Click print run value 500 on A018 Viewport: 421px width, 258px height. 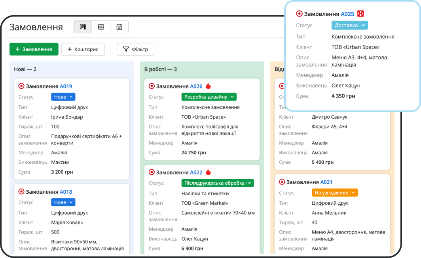[x=55, y=232]
